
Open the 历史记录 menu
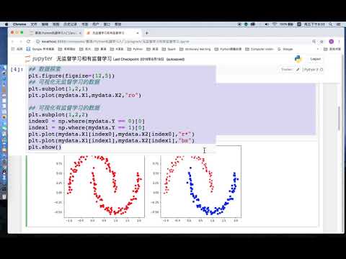point(70,24)
